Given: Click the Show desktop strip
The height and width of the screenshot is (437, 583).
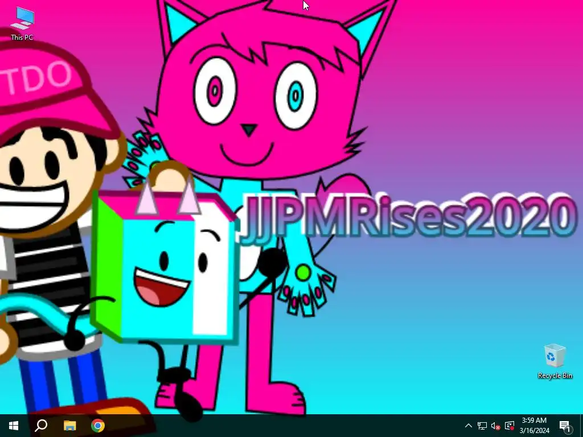Looking at the screenshot, I should (581, 426).
